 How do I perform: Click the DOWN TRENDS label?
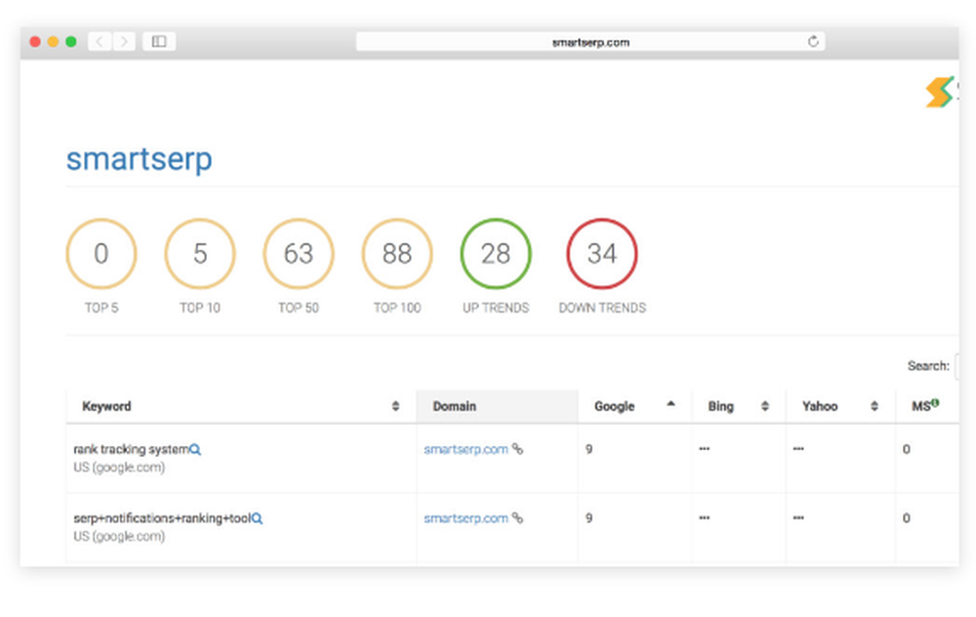pos(602,308)
